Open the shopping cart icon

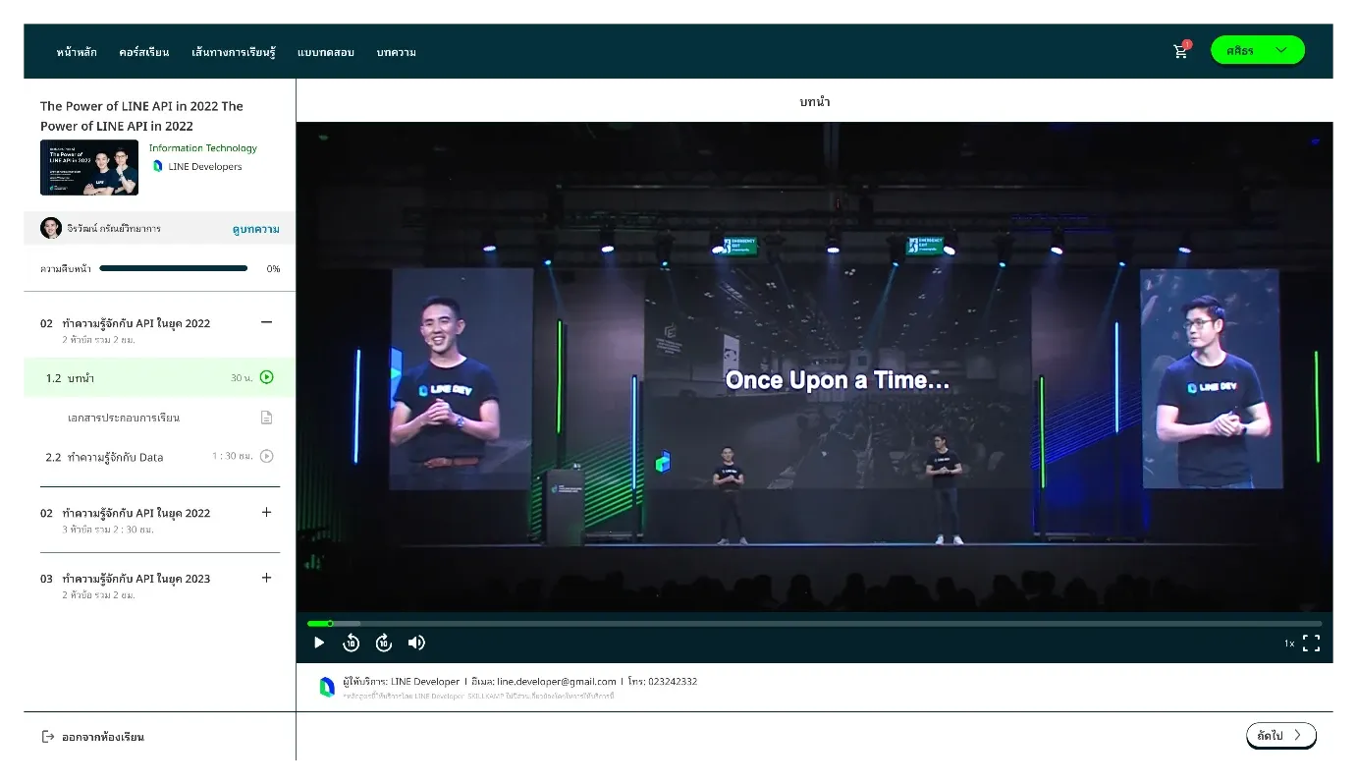tap(1180, 51)
